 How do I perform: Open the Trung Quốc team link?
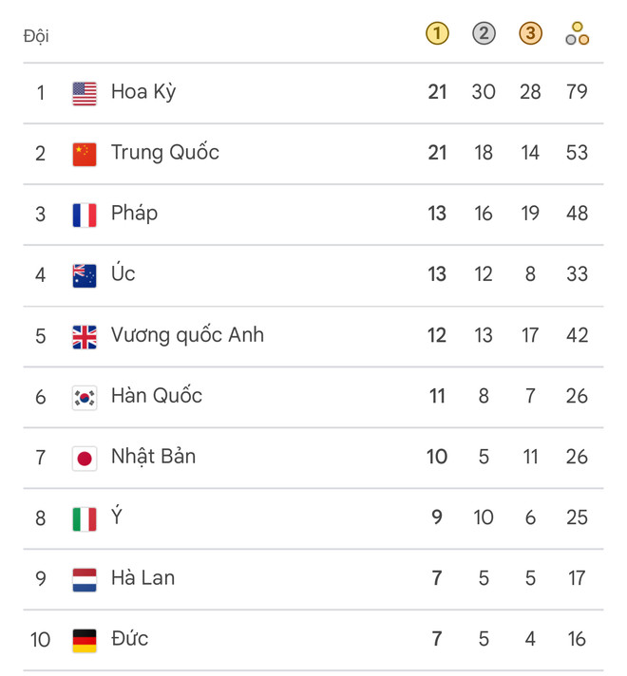point(165,153)
